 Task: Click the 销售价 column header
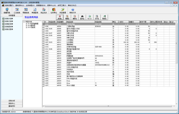click(x=134, y=22)
